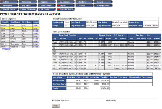The width and height of the screenshot is (162, 109).
Task: Click totals pay value $1,454.33
Action: pos(105,88)
